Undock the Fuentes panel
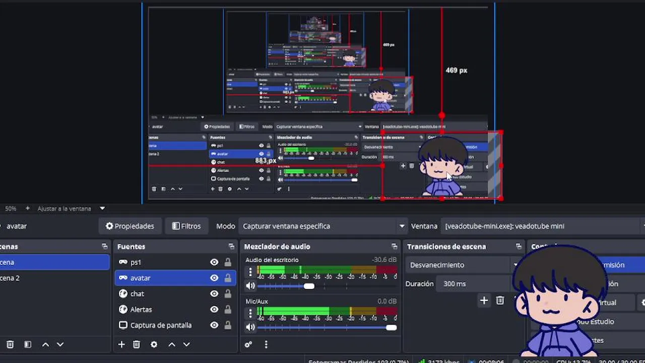The height and width of the screenshot is (363, 645). point(231,247)
